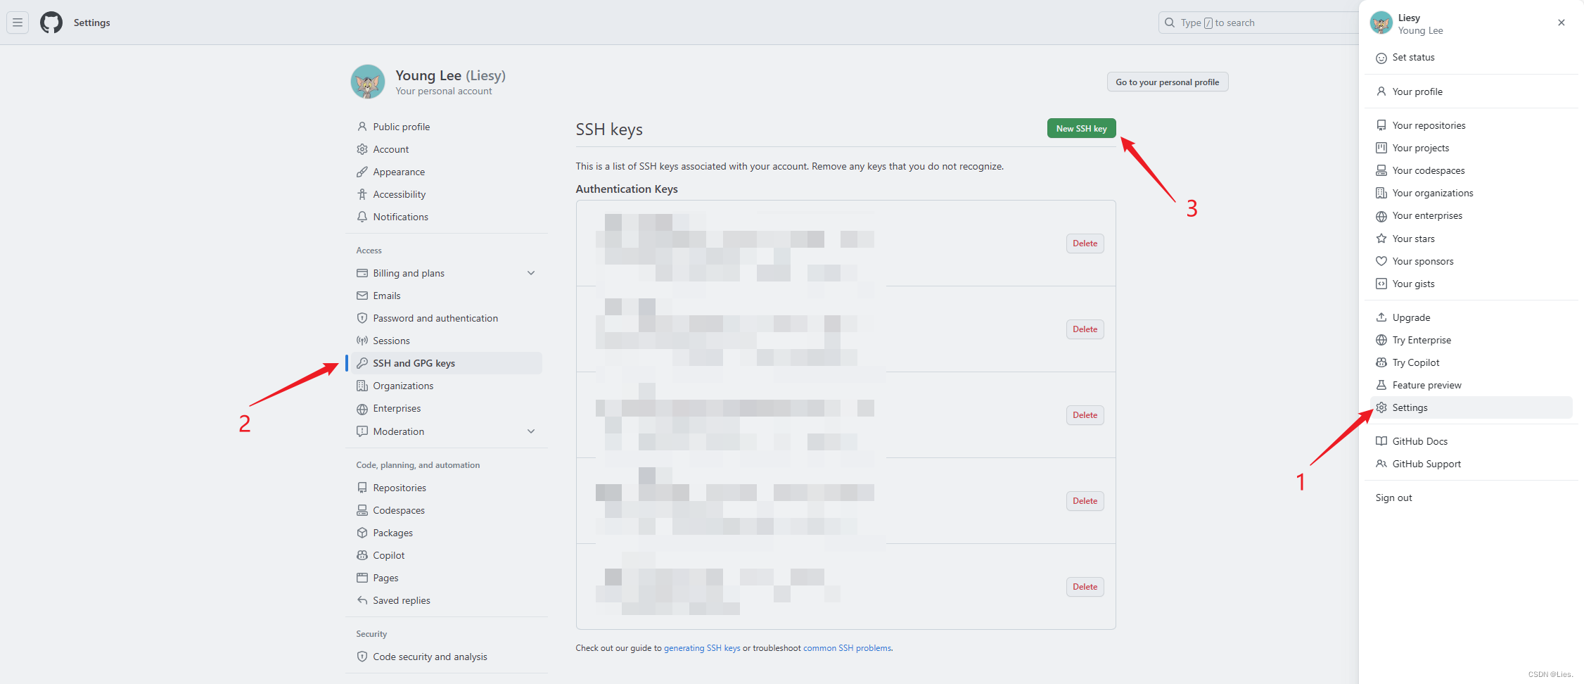Click the Emails envelope icon
Viewport: 1584px width, 684px height.
[362, 296]
